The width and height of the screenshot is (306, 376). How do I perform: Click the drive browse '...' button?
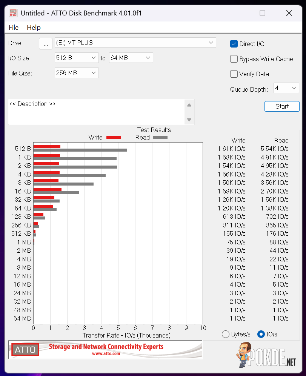(x=46, y=43)
